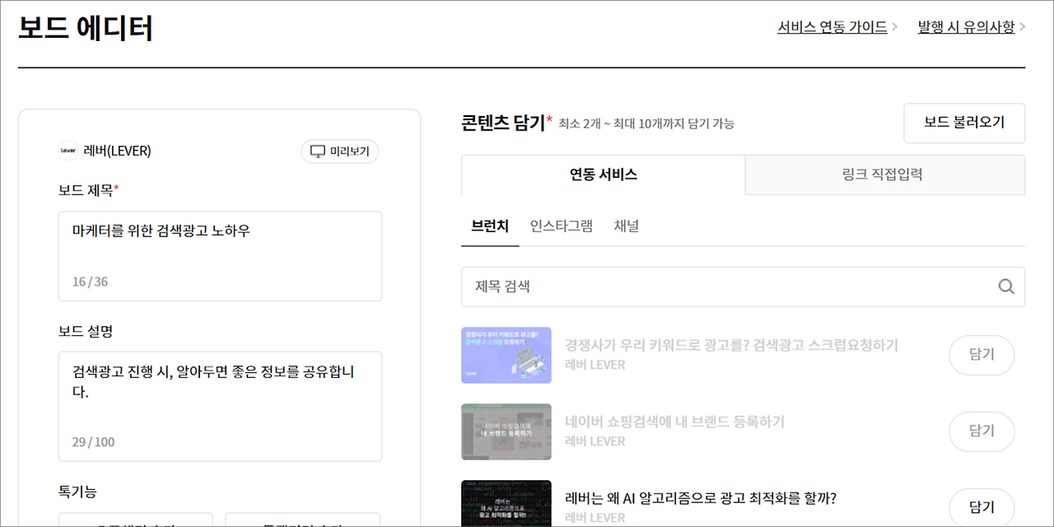The height and width of the screenshot is (527, 1054).
Task: Switch to the 링크 직접입력 tab
Action: click(x=885, y=175)
